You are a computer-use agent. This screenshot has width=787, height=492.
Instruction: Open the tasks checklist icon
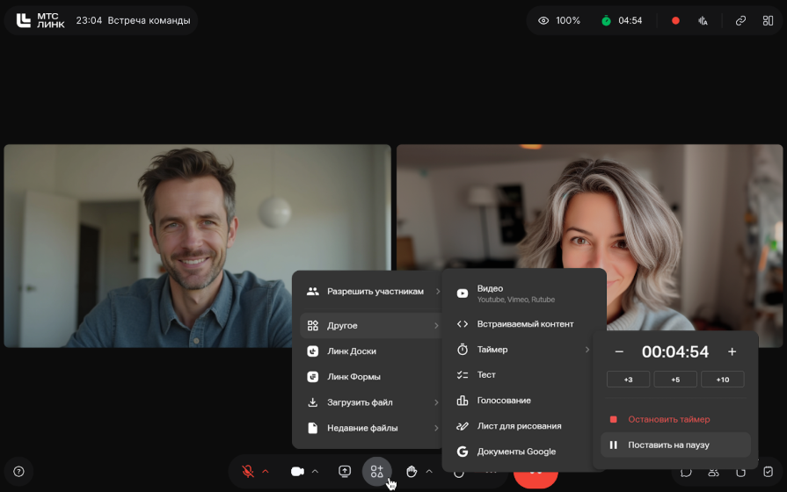(x=768, y=472)
